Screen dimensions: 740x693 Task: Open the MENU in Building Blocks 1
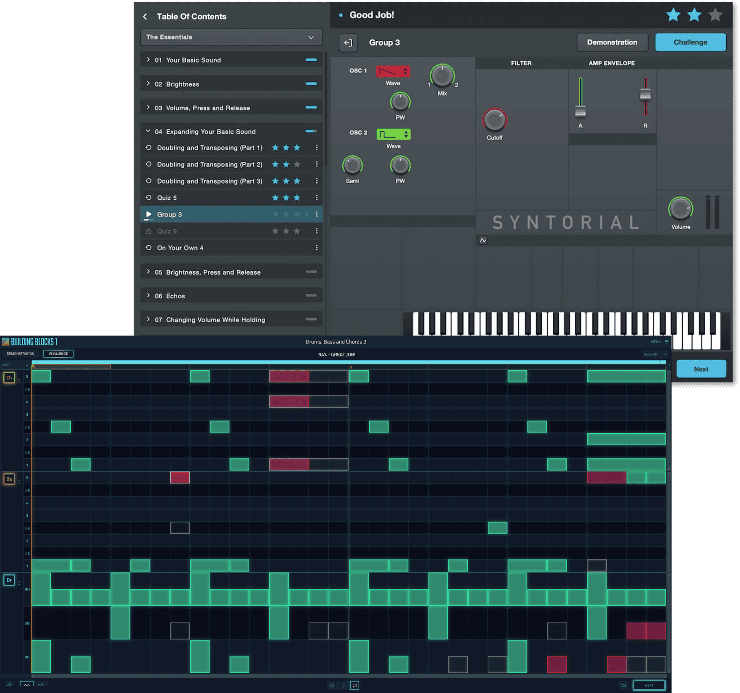pos(659,342)
